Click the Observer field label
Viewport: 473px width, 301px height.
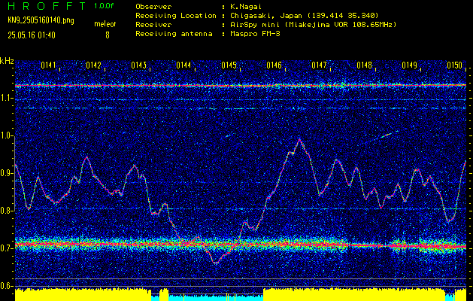point(153,6)
